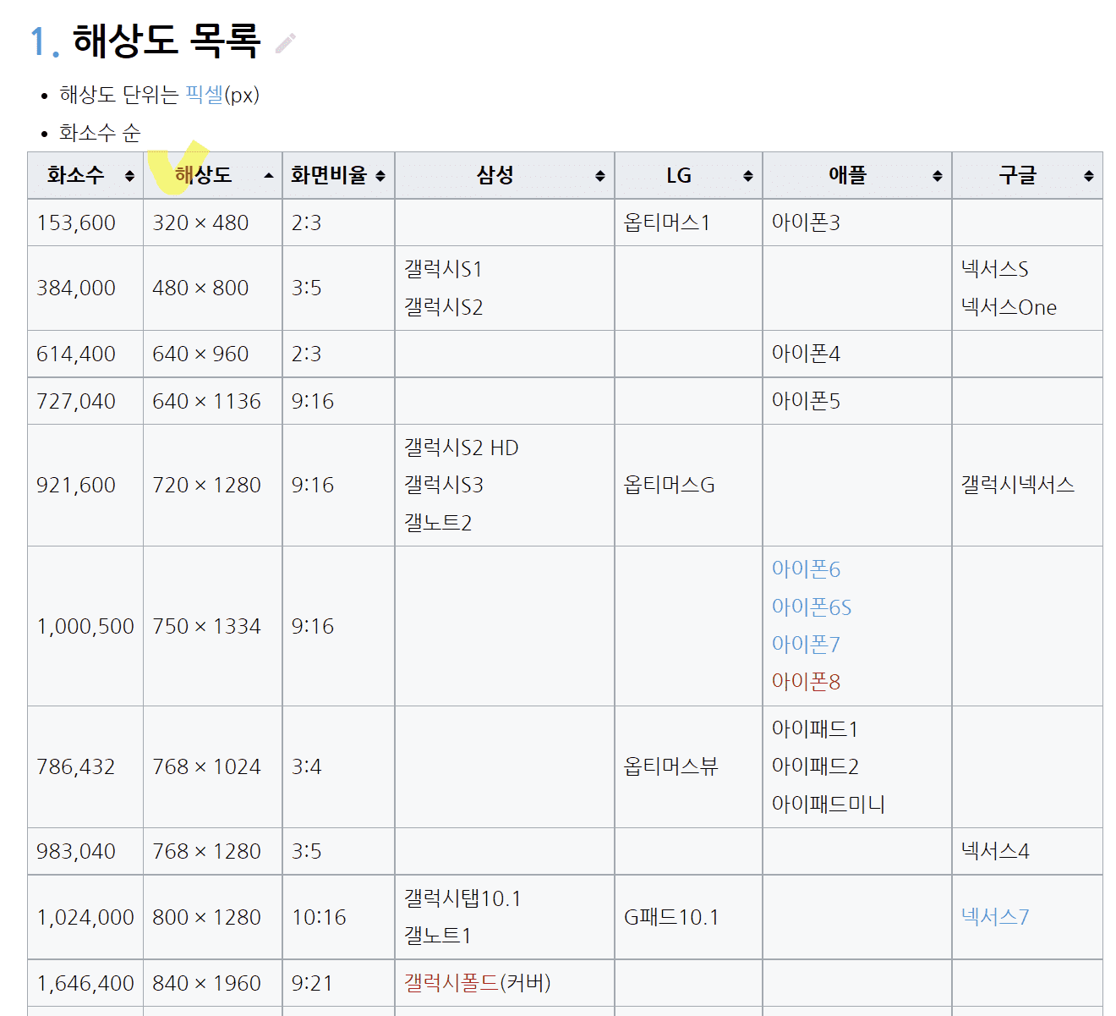Click the 아이패드미니 text
1116x1016 pixels.
click(x=829, y=805)
